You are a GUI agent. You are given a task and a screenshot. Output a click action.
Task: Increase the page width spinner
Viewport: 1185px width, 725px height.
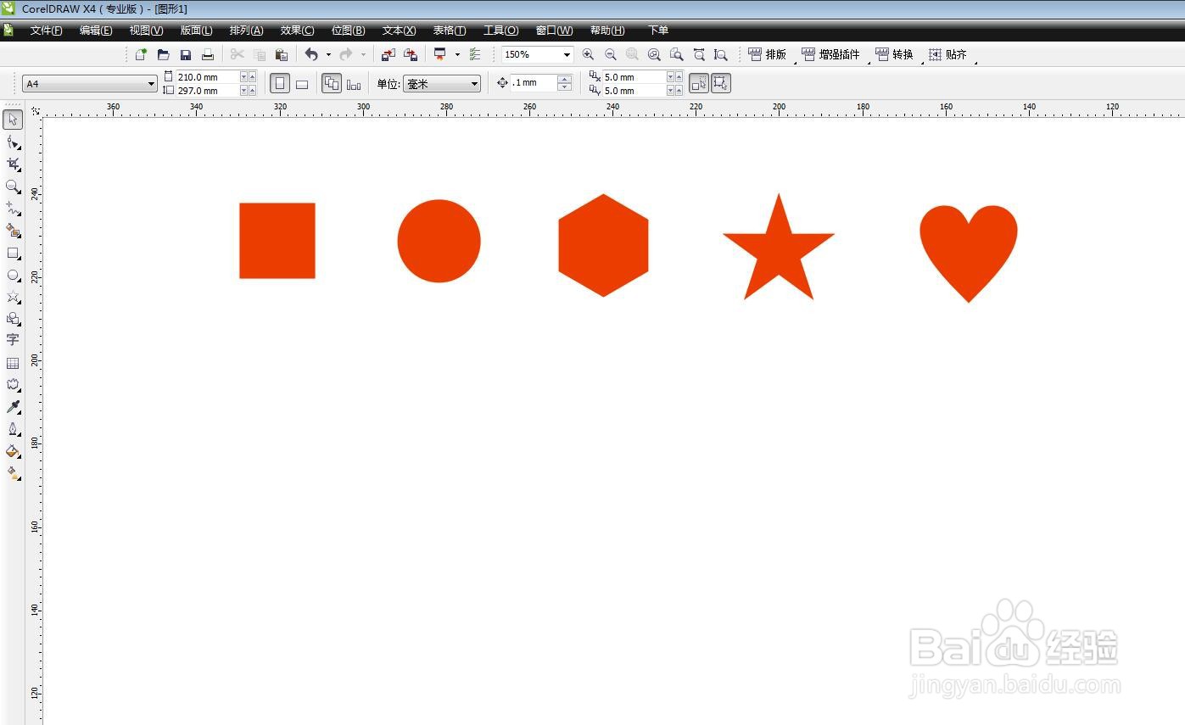coord(252,77)
